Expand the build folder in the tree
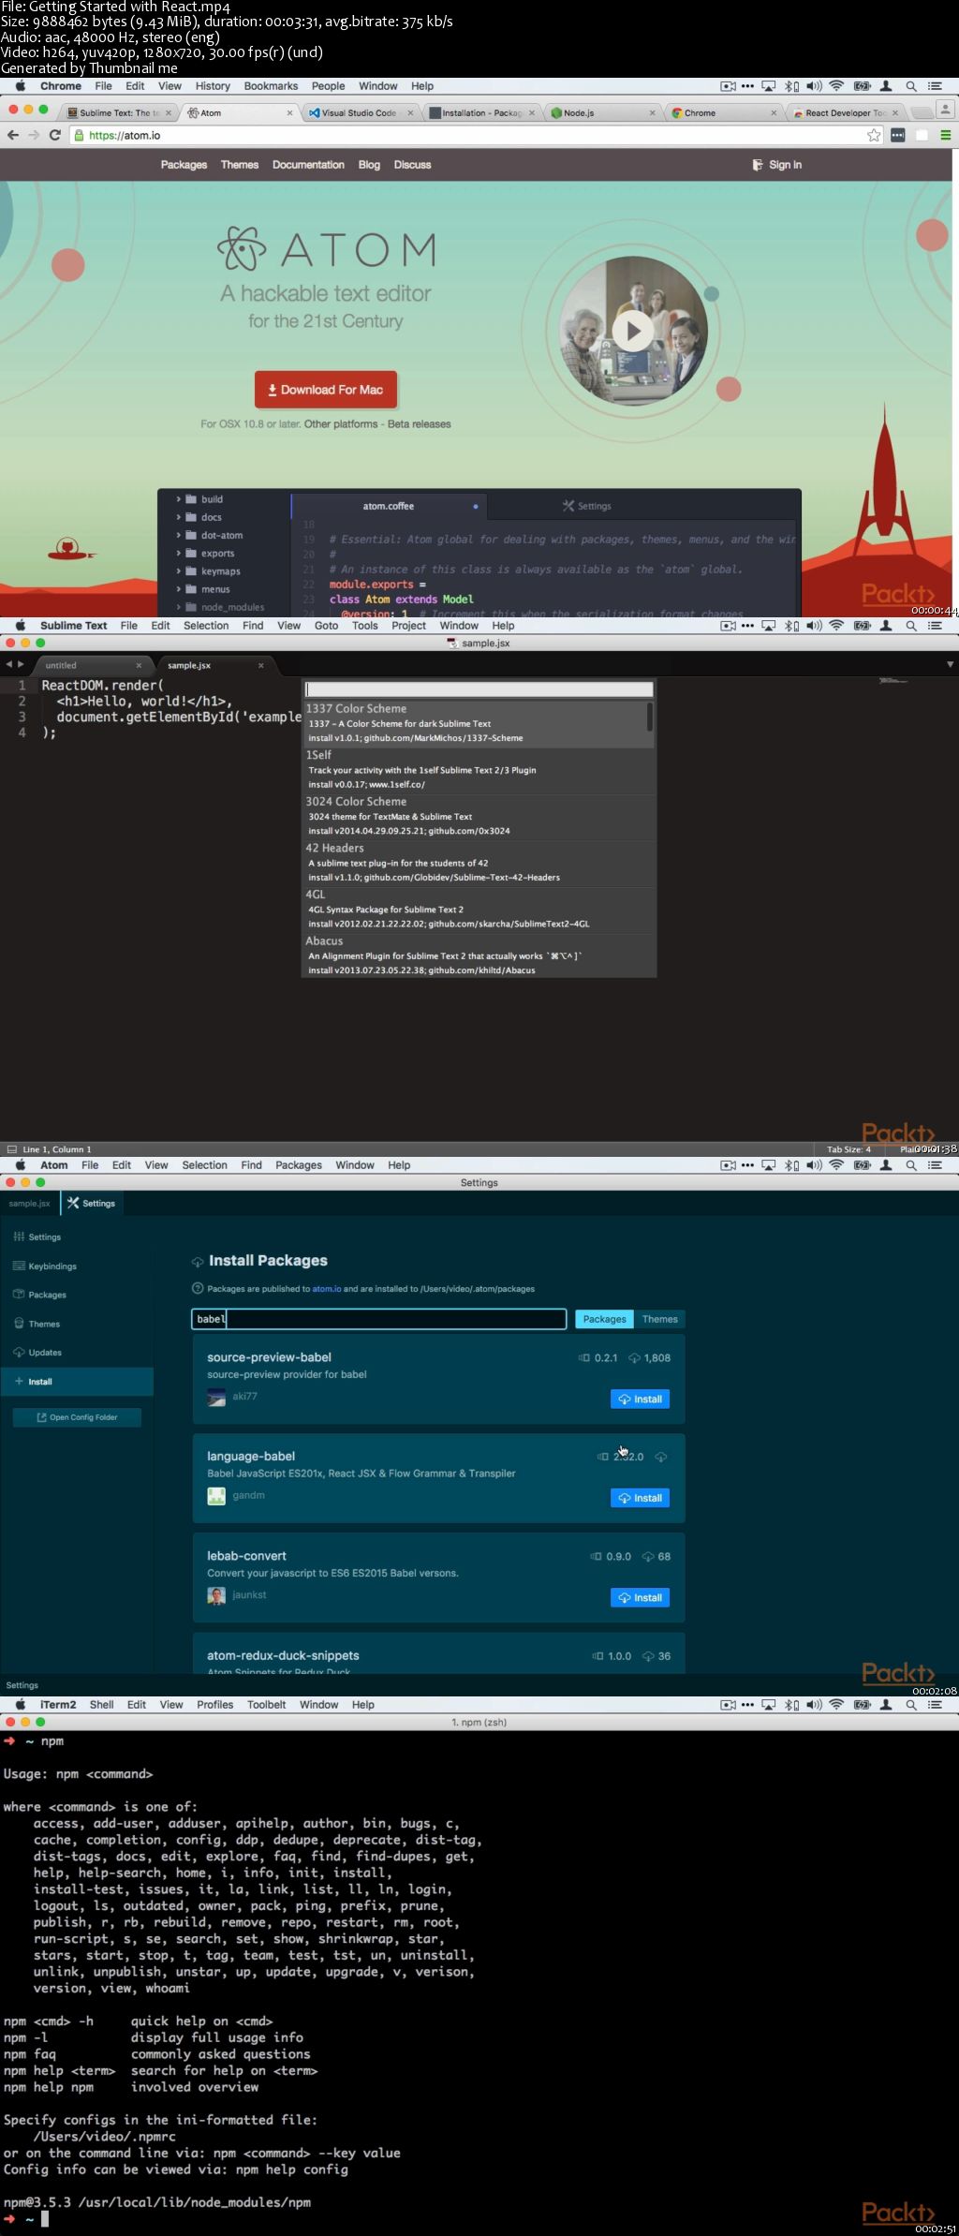Image resolution: width=959 pixels, height=2236 pixels. point(212,499)
